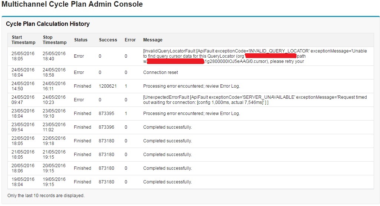The width and height of the screenshot is (380, 206).
Task: Click the 'Only the last 10 records' note
Action: point(46,196)
